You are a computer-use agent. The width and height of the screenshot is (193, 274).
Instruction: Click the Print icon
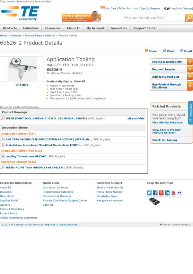[165, 51]
